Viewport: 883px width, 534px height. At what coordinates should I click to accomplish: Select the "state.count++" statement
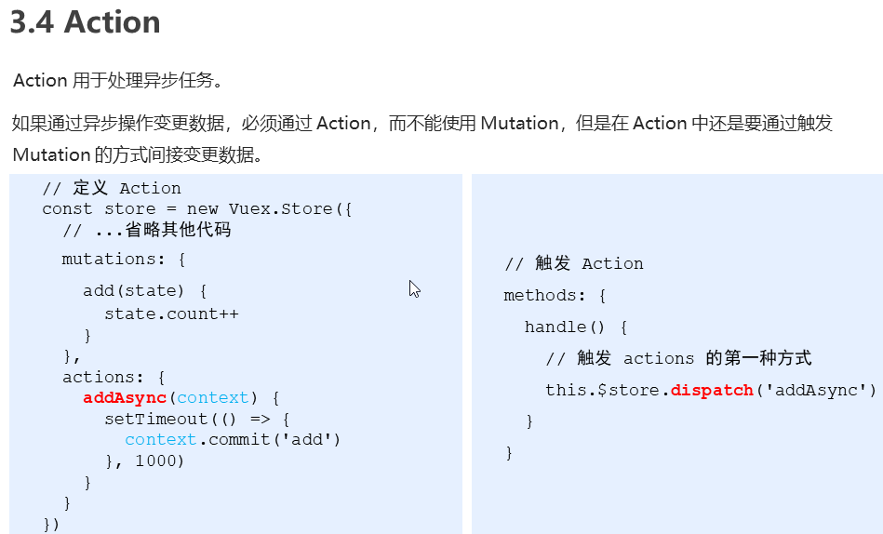tap(171, 314)
